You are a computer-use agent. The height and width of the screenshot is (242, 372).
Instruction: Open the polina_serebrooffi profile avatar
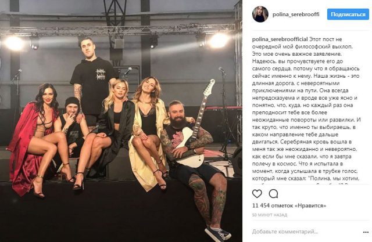coord(260,14)
